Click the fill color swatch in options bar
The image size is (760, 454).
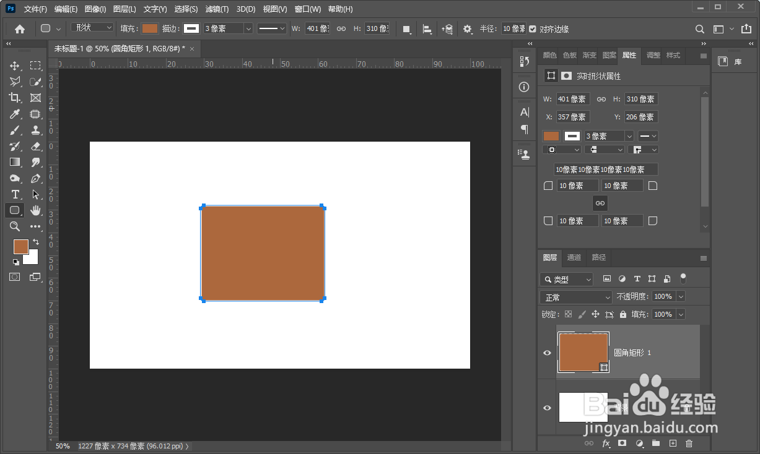pyautogui.click(x=150, y=28)
